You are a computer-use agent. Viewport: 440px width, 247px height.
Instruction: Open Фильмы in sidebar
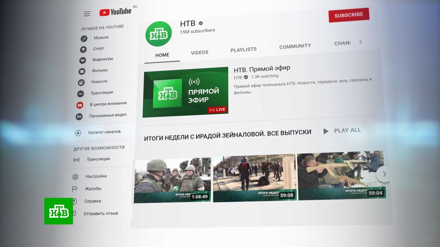100,71
